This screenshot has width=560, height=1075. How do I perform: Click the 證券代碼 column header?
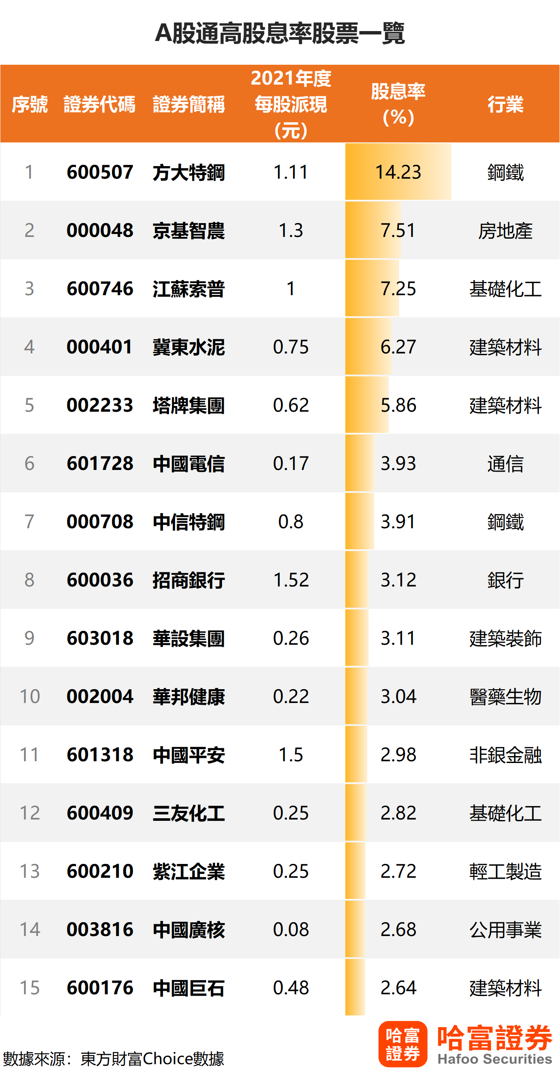pos(99,104)
